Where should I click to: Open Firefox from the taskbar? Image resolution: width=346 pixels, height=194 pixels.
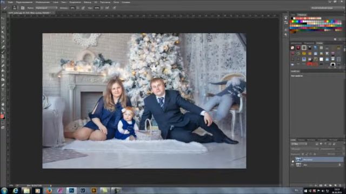coord(49,190)
